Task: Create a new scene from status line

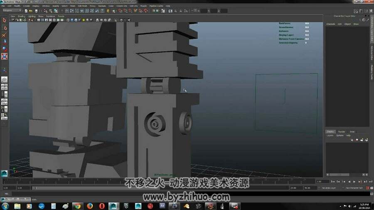Action: coord(26,11)
